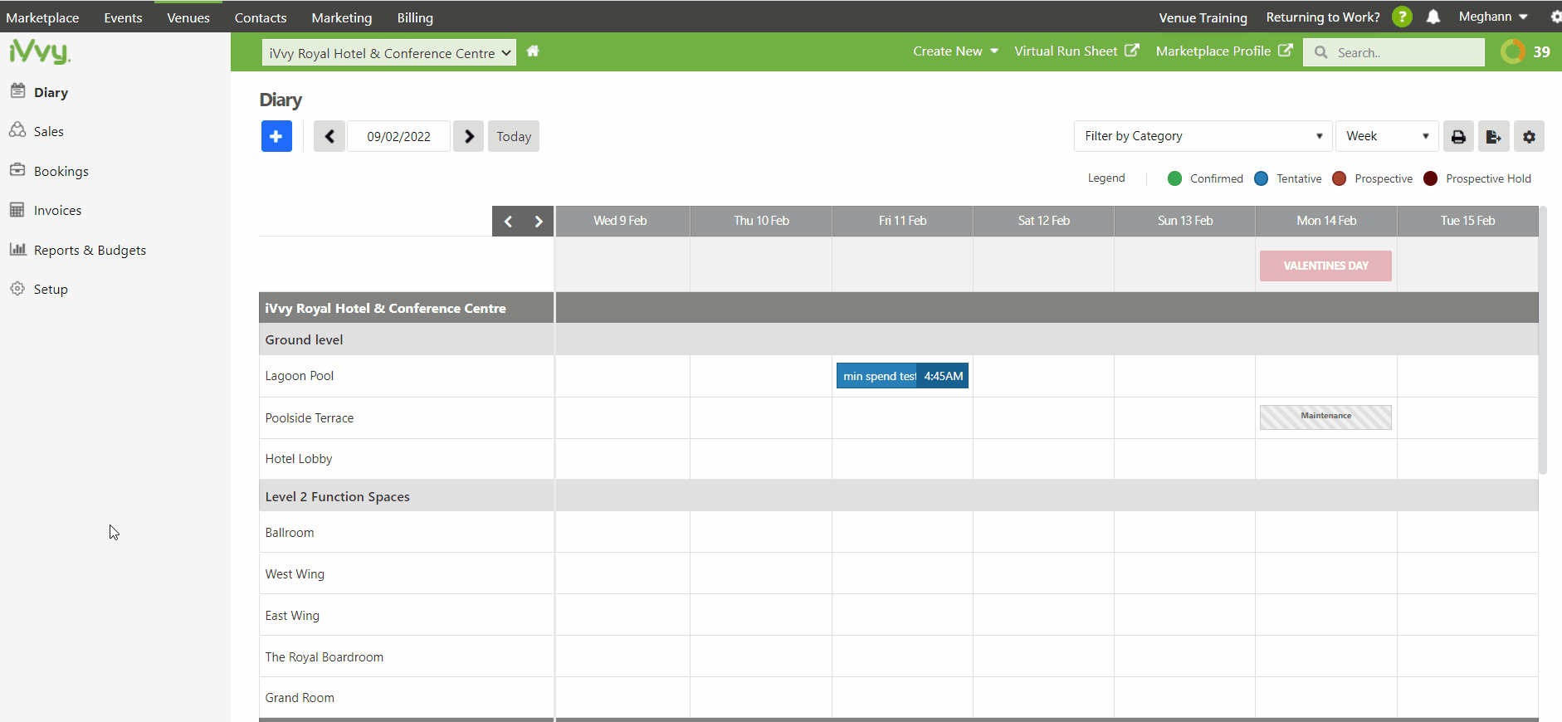Image resolution: width=1562 pixels, height=722 pixels.
Task: Open Setup in the sidebar
Action: tap(50, 289)
